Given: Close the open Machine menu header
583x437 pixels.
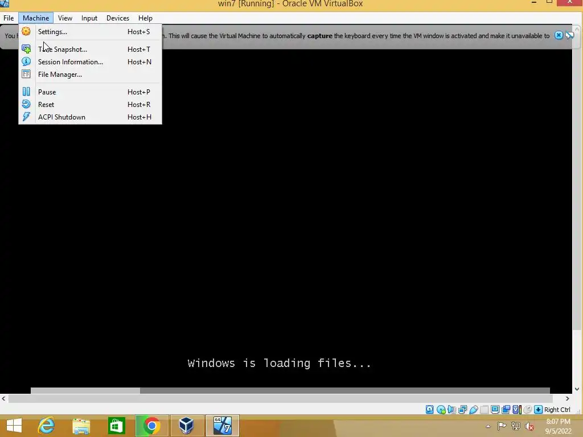Looking at the screenshot, I should point(36,18).
